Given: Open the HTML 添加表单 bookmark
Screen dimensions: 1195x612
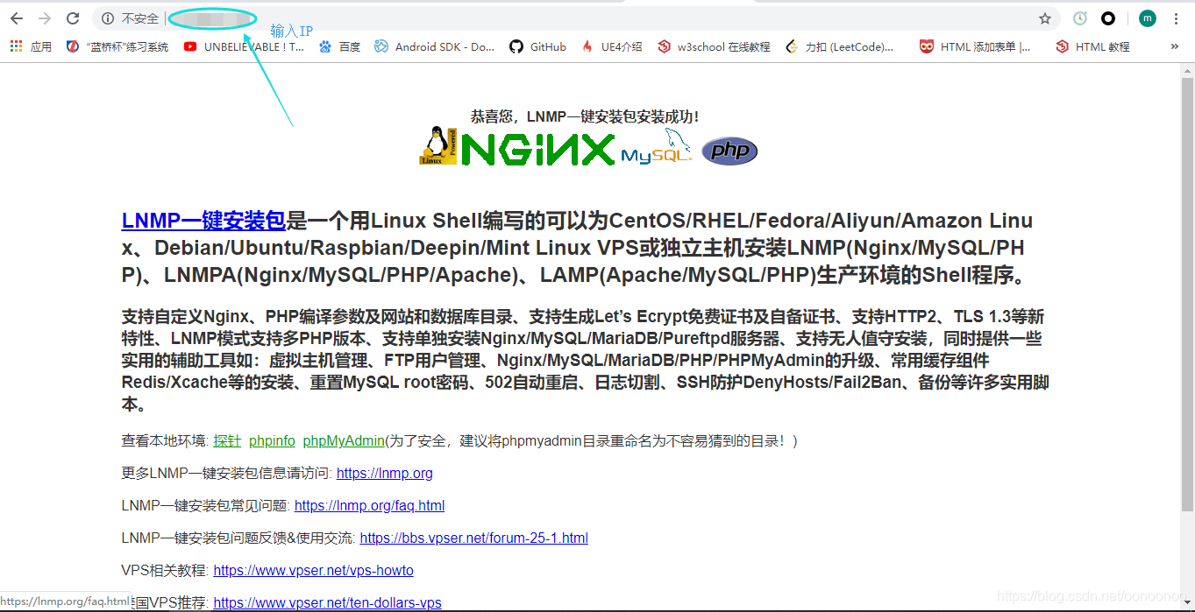Looking at the screenshot, I should point(975,46).
